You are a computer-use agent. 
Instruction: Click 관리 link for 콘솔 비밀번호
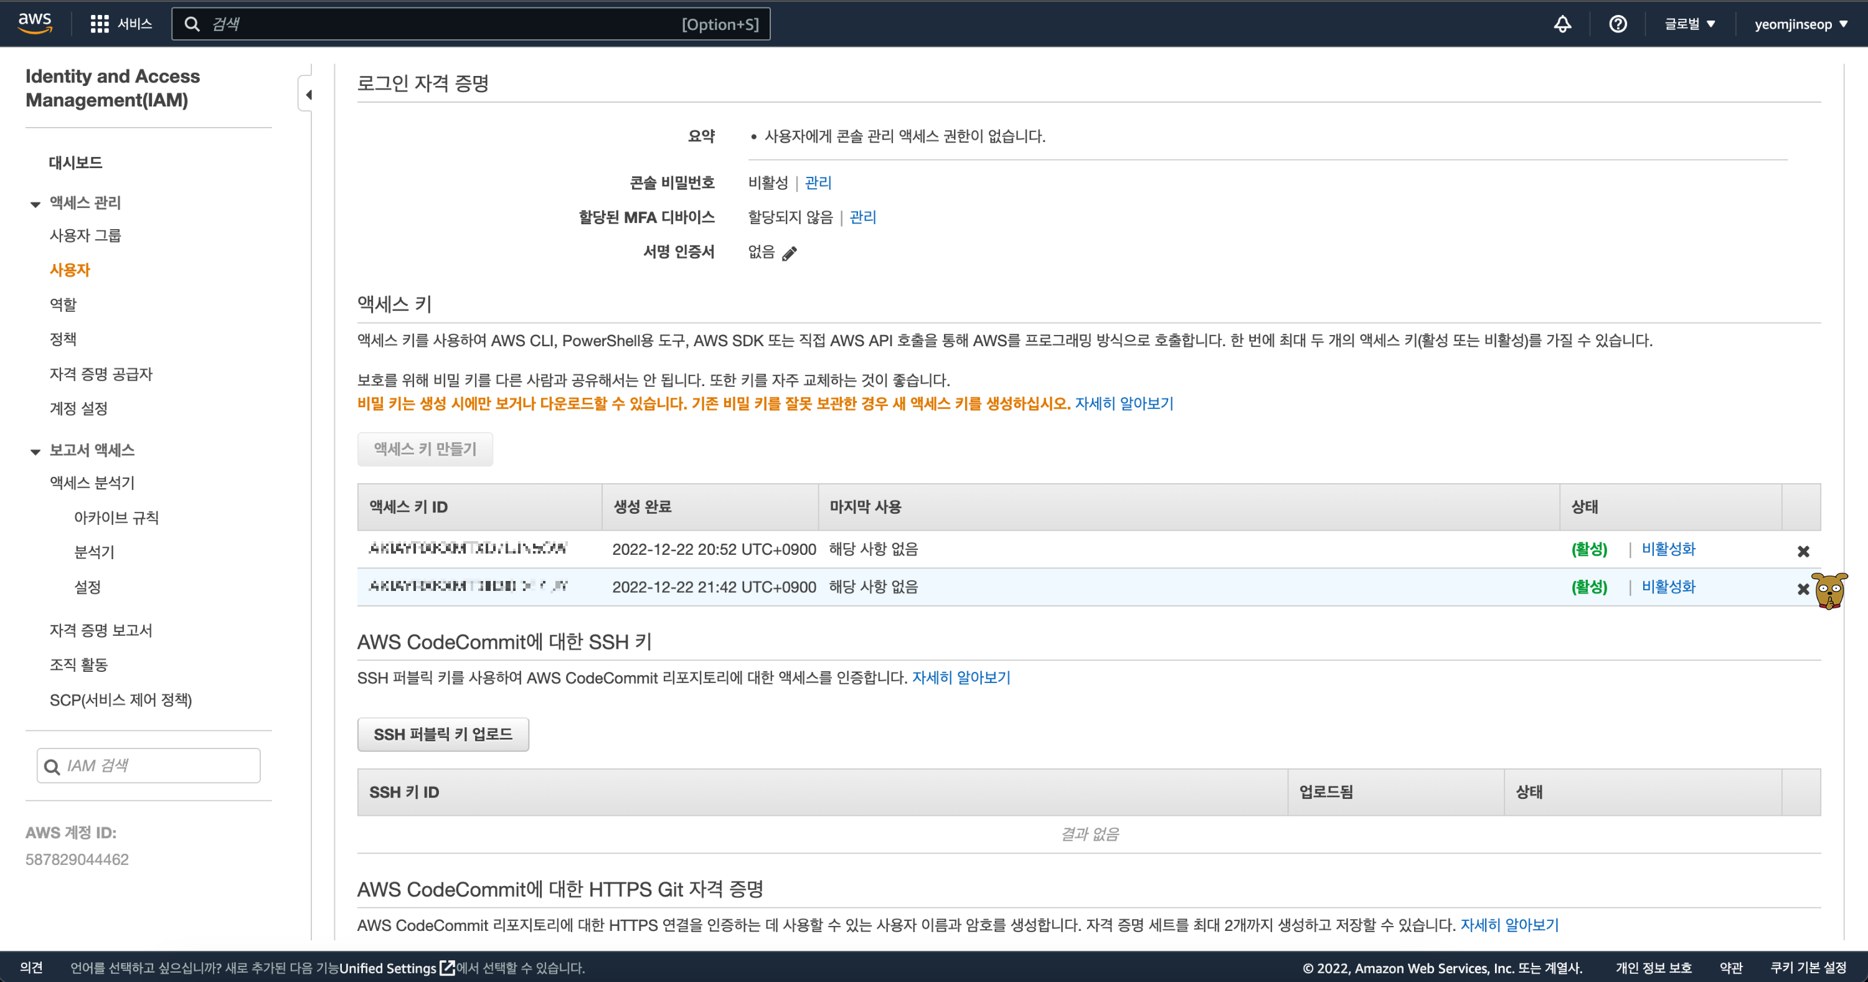818,182
